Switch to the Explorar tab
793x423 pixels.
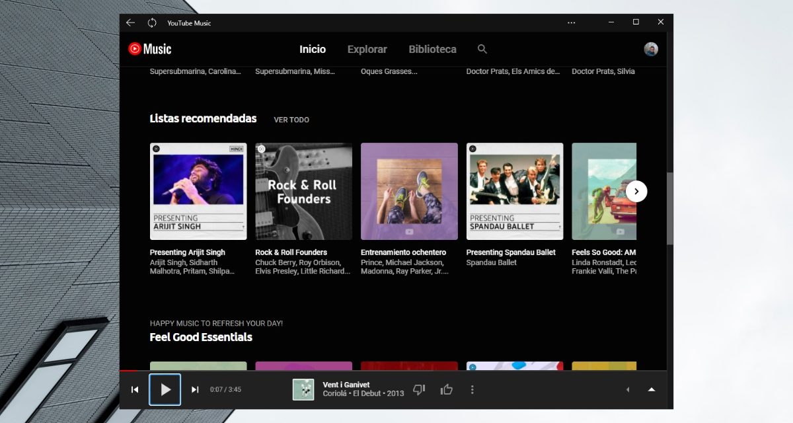[367, 49]
